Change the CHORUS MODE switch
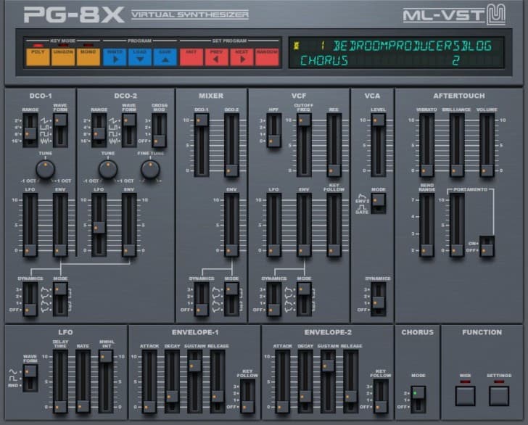 click(x=418, y=400)
